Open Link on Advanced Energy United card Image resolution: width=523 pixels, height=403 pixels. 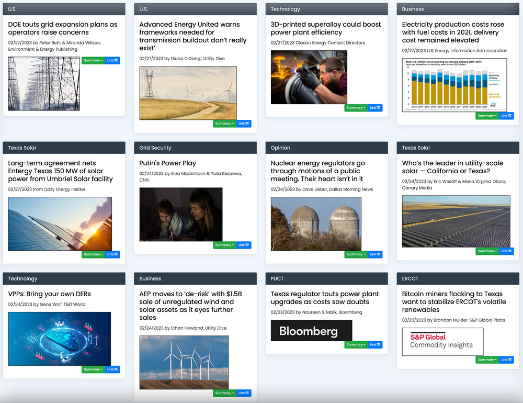(244, 124)
